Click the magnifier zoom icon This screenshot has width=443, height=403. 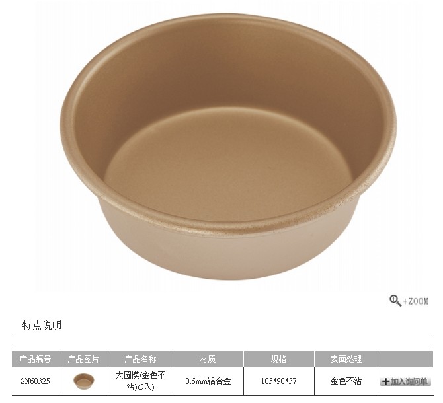click(x=395, y=301)
